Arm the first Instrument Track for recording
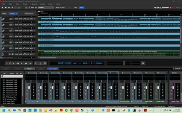 tap(32, 19)
